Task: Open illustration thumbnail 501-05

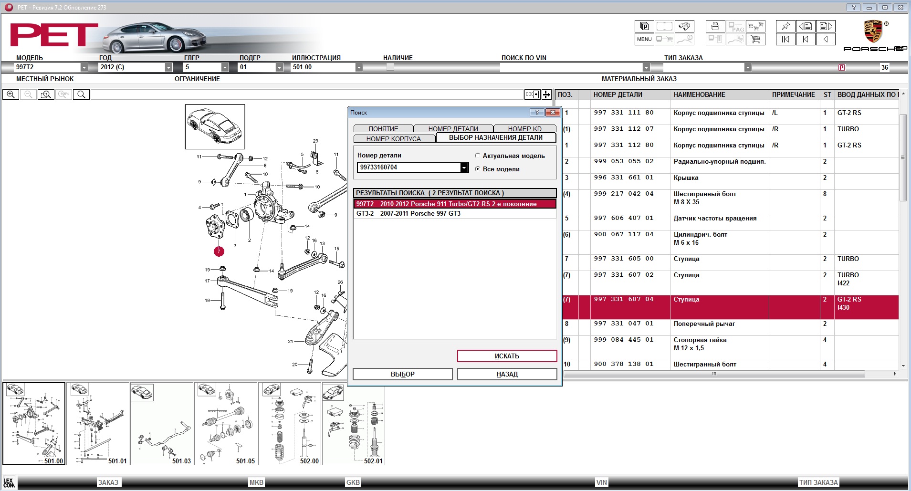Action: click(226, 424)
